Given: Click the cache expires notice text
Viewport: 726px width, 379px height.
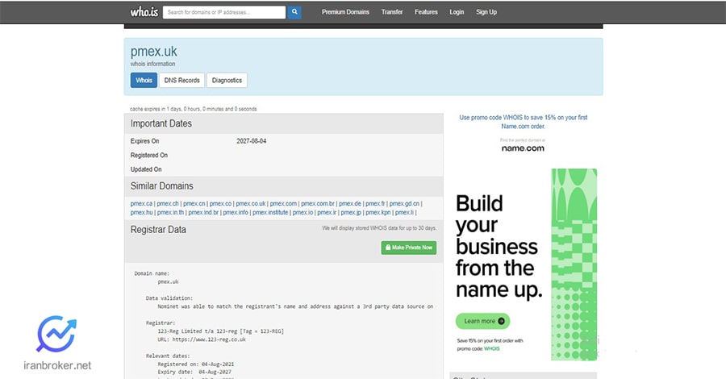Looking at the screenshot, I should click(193, 109).
